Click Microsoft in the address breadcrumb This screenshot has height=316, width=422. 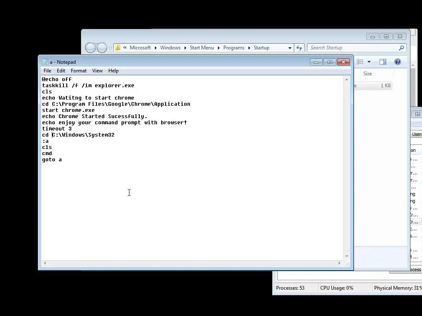click(140, 48)
